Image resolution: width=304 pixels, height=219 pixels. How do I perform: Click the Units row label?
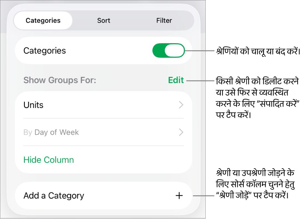[34, 105]
